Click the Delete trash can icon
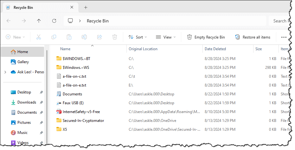Image resolution: width=295 pixels, height=150 pixels. (115, 37)
